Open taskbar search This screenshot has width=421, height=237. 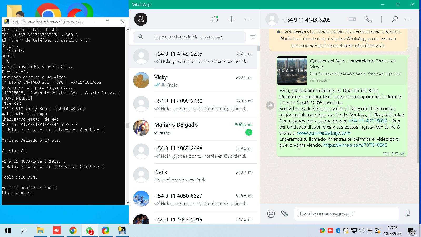click(x=24, y=231)
